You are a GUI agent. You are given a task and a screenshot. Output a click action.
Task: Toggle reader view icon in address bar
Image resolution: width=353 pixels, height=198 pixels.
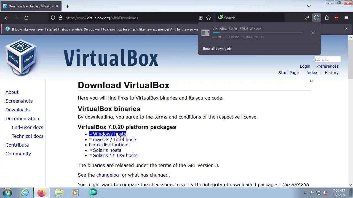(201, 18)
